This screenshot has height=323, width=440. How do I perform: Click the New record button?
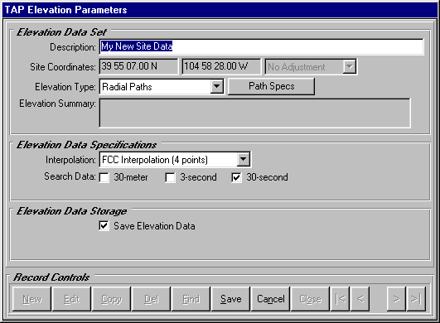[x=32, y=299]
